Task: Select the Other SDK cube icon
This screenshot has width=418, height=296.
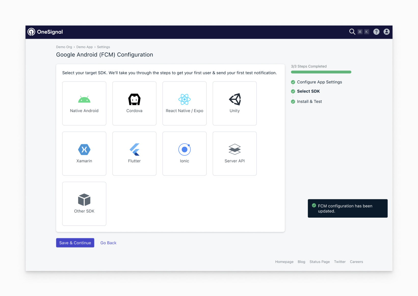Action: coord(84,200)
